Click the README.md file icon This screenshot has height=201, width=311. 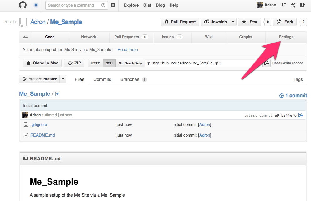point(26,135)
